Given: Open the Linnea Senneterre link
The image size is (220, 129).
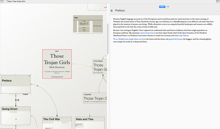Looking at the screenshot, I should click(147, 33).
